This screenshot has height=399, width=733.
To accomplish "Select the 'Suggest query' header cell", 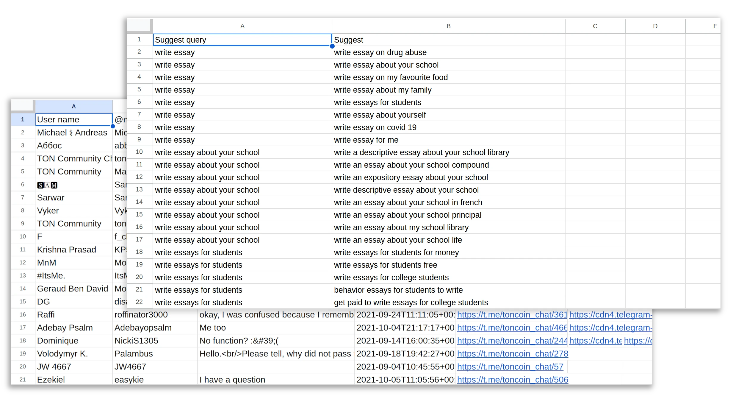I will pos(242,40).
